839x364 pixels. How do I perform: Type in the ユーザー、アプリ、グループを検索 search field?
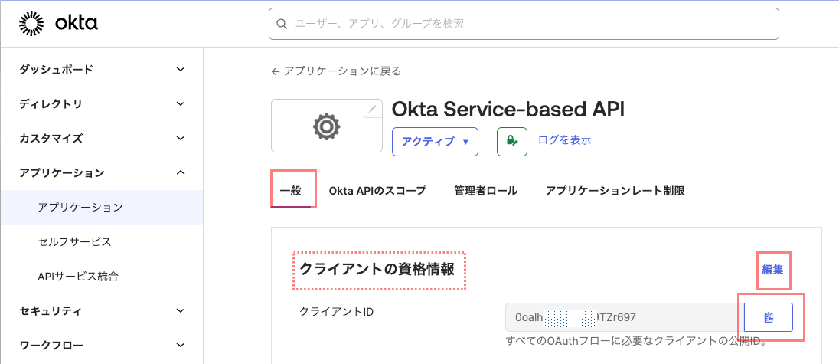528,24
